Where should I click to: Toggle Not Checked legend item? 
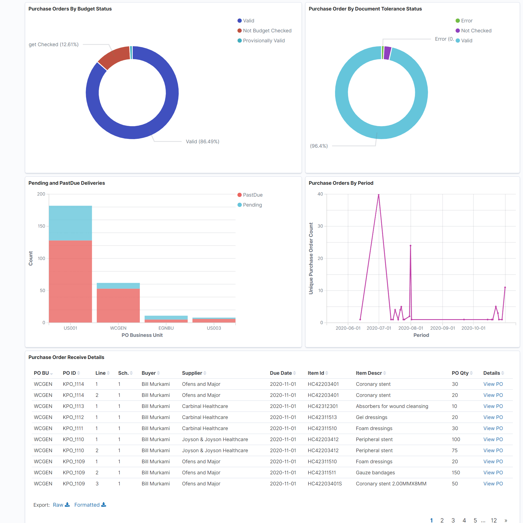(474, 31)
